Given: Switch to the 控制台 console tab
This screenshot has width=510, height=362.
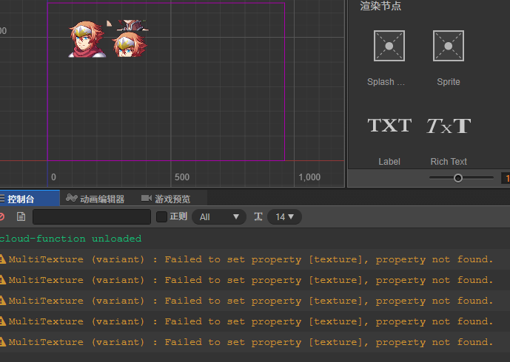Looking at the screenshot, I should tap(30, 199).
